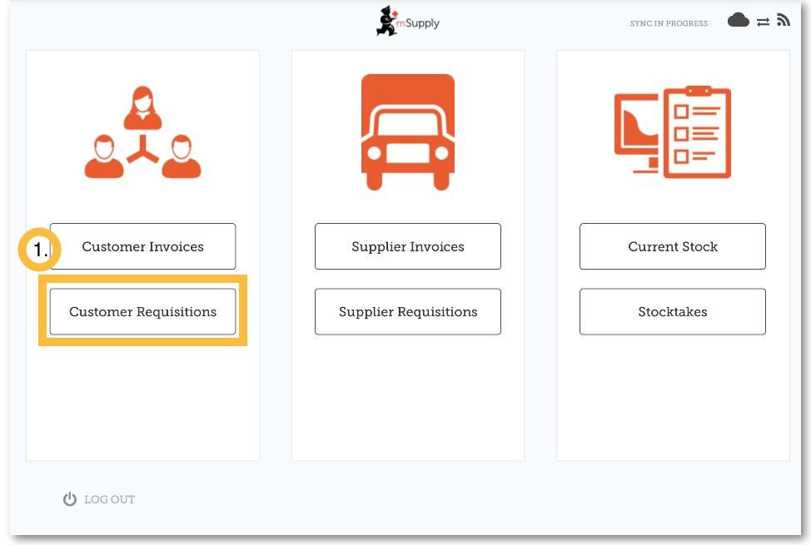Open the Stocktakes page

coord(672,312)
